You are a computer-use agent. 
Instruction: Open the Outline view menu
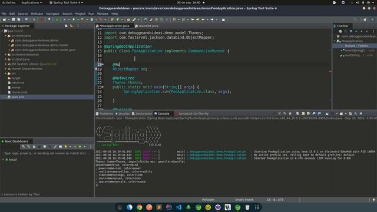[x=373, y=31]
